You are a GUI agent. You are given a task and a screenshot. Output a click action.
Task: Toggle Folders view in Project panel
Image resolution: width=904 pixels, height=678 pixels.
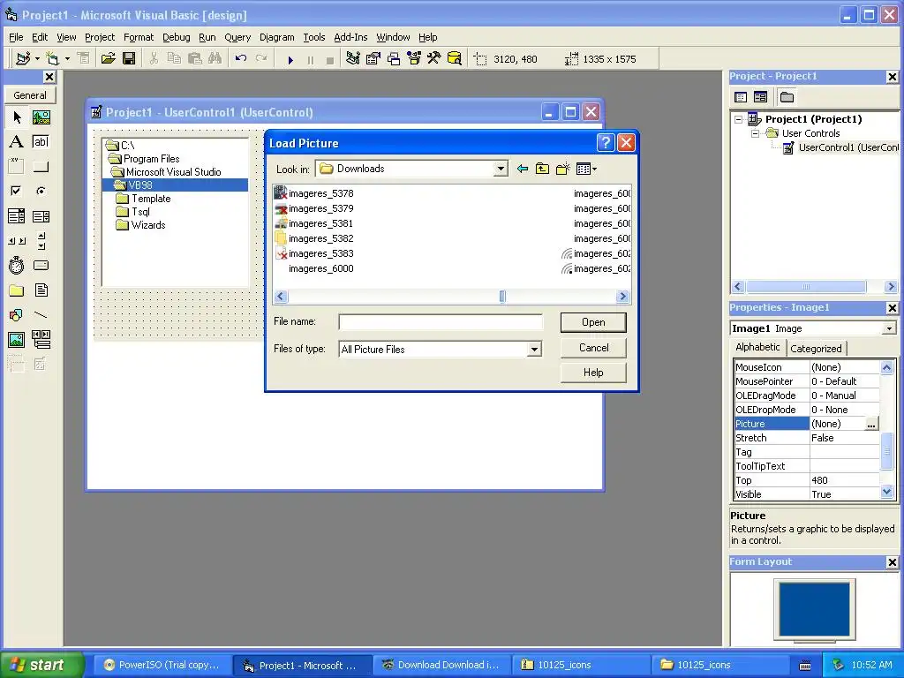click(x=787, y=97)
